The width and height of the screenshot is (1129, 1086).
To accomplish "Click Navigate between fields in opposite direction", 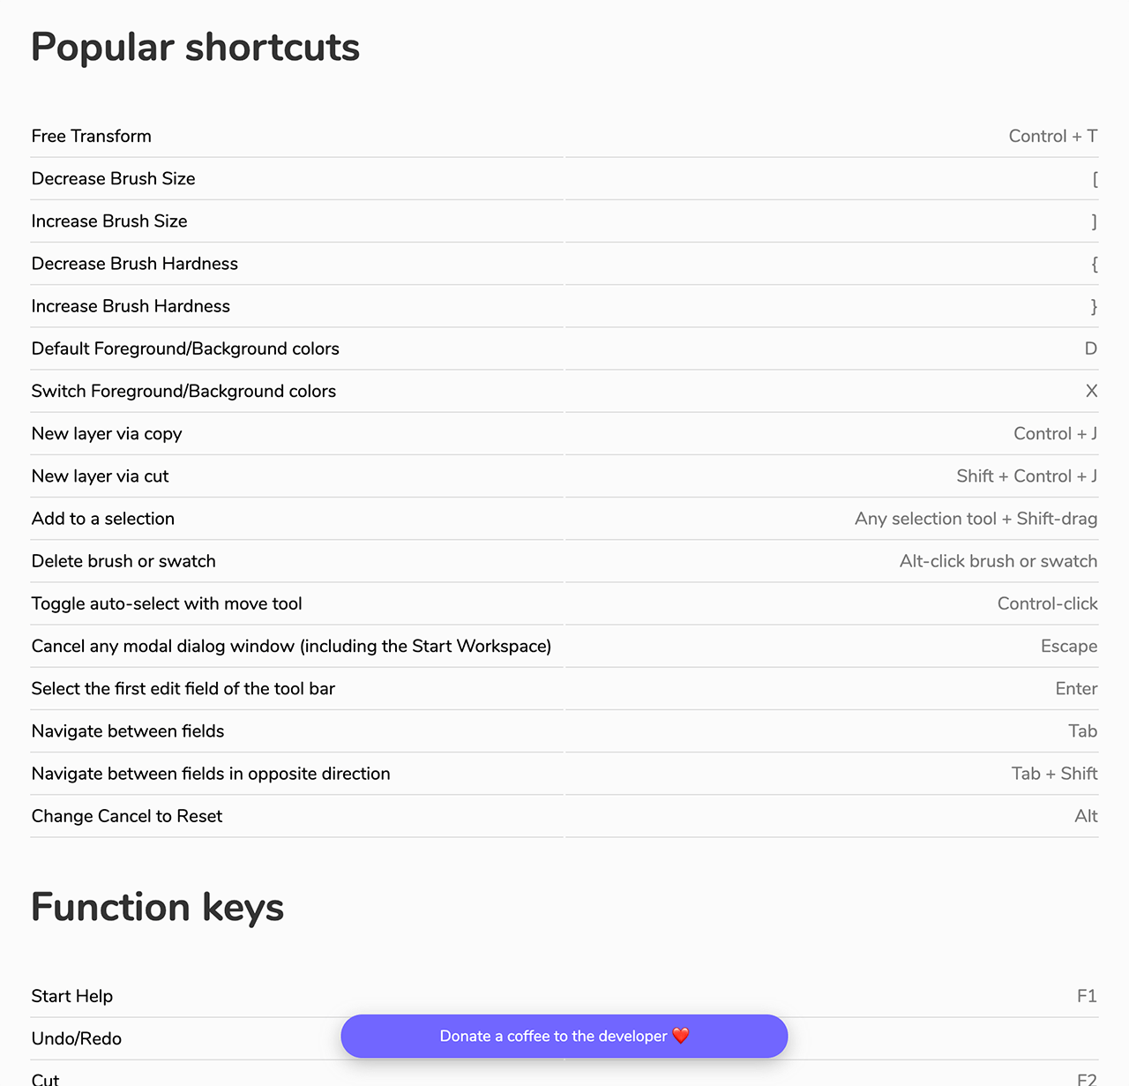I will pos(211,774).
